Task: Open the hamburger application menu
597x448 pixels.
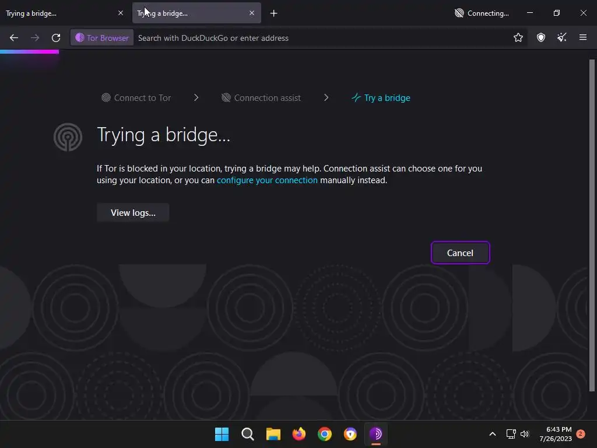Action: (x=582, y=37)
